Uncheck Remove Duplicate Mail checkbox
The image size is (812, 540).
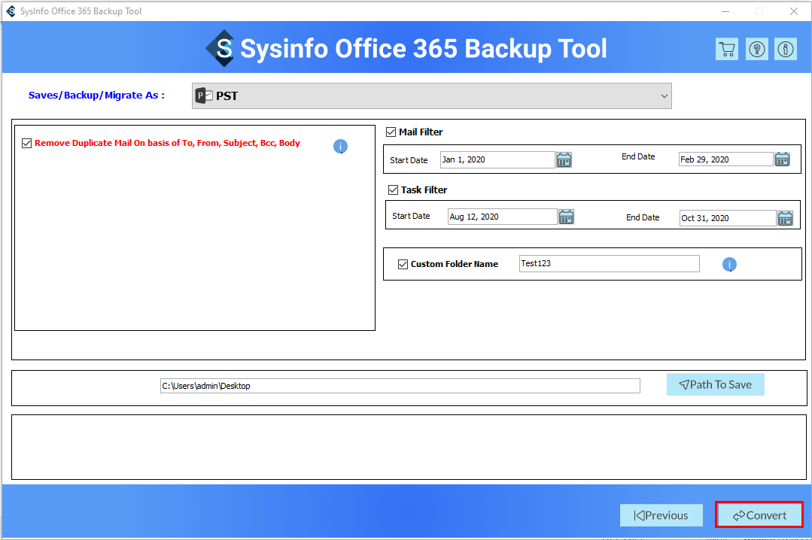click(x=27, y=143)
